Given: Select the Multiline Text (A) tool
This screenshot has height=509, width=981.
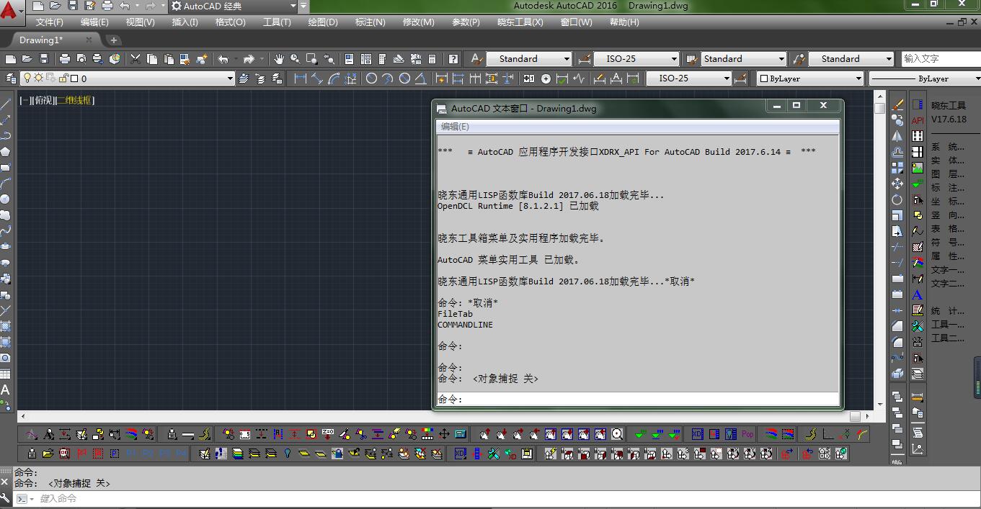Looking at the screenshot, I should tap(5, 389).
